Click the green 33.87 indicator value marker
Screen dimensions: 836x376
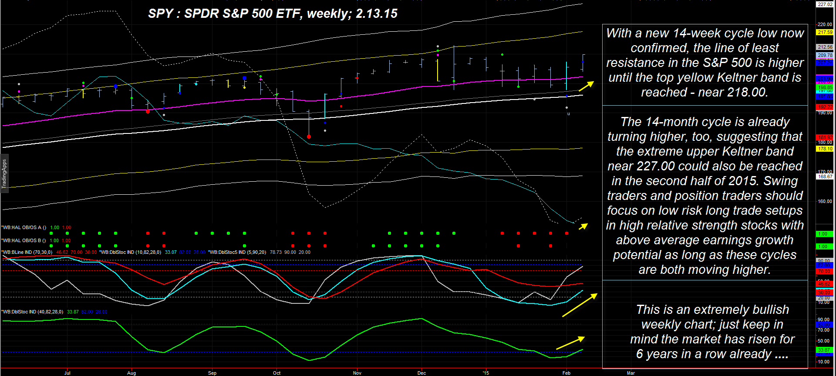click(825, 350)
